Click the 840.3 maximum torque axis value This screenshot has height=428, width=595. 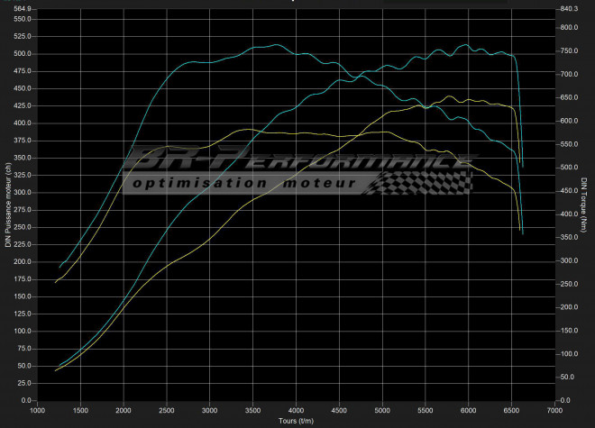(x=570, y=8)
